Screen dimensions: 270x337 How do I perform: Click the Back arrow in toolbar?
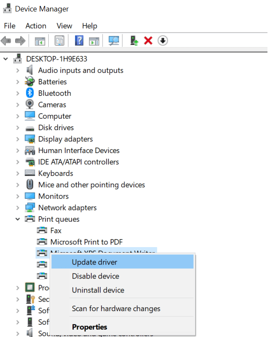(x=6, y=41)
